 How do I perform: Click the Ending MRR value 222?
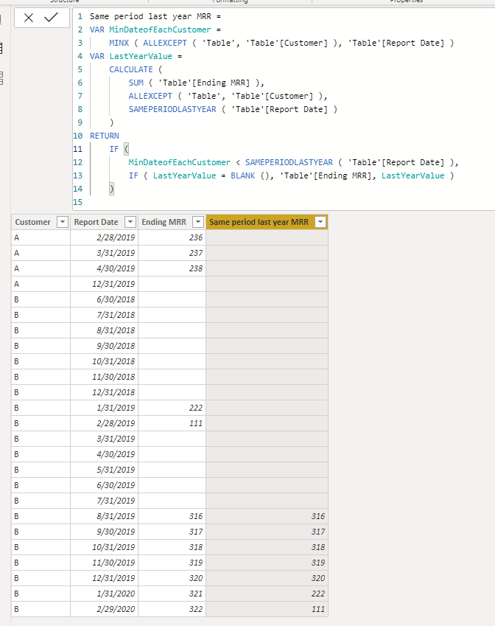[172, 408]
